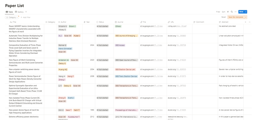Click the Brown J author tag
This screenshot has width=253, height=120.
(x=72, y=26)
